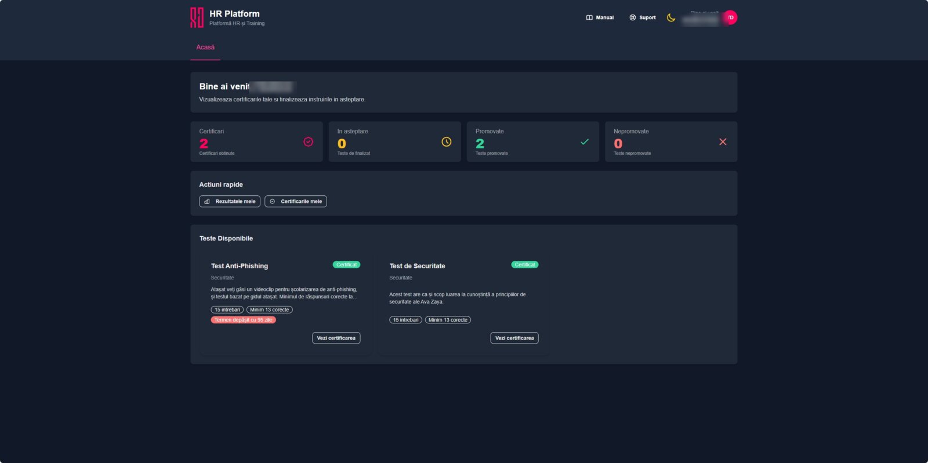The width and height of the screenshot is (928, 463).
Task: Click the In asteptare clock icon
Action: (446, 141)
